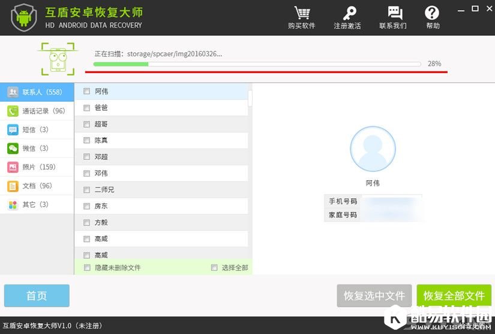Click 恢复全部文件 button
Screen dimensions: 495x334
pyautogui.click(x=454, y=296)
